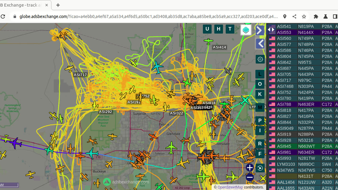Share this page using the share icon
The image size is (338, 190).
(x=294, y=16)
